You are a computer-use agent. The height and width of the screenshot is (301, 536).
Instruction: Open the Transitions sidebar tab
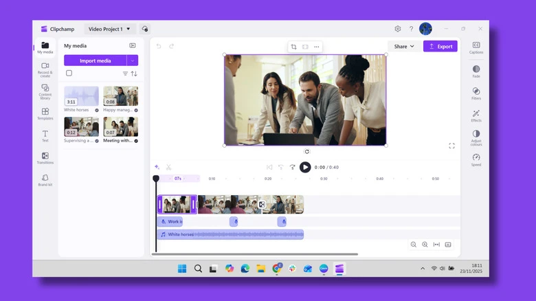click(x=45, y=158)
